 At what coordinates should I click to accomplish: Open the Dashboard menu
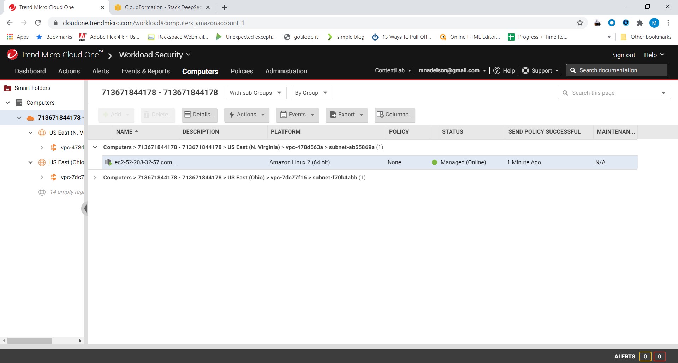point(30,71)
